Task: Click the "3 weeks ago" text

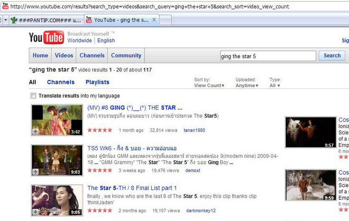Action: coord(132,170)
